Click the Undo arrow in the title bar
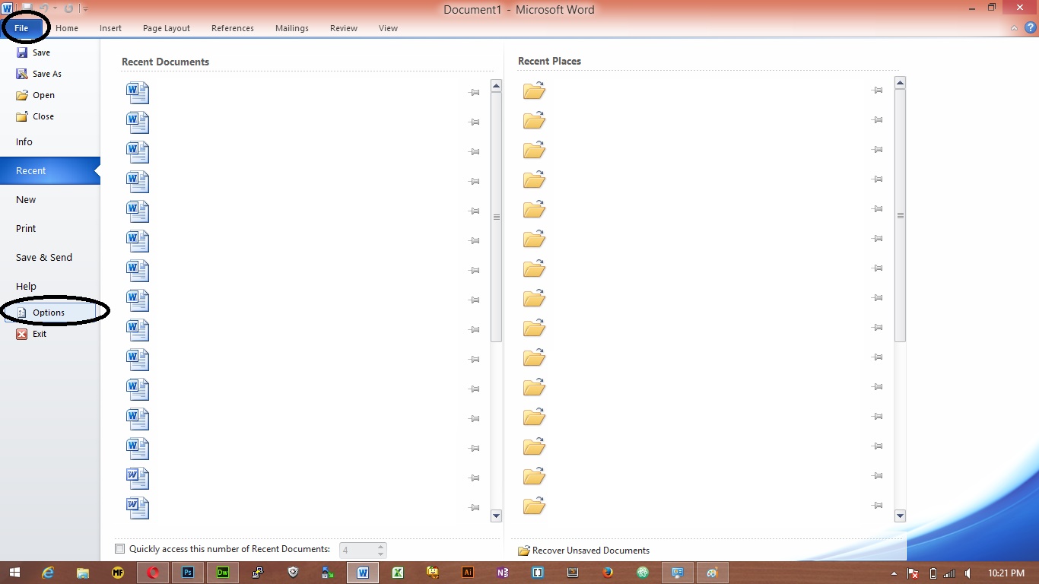 point(44,8)
